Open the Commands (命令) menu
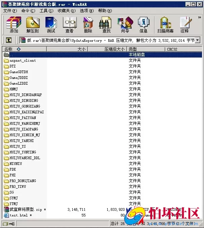Screen dimensions: 204x228 pos(28,11)
